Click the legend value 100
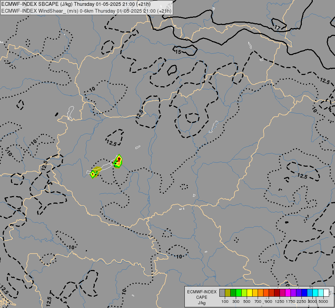 [x=225, y=301]
